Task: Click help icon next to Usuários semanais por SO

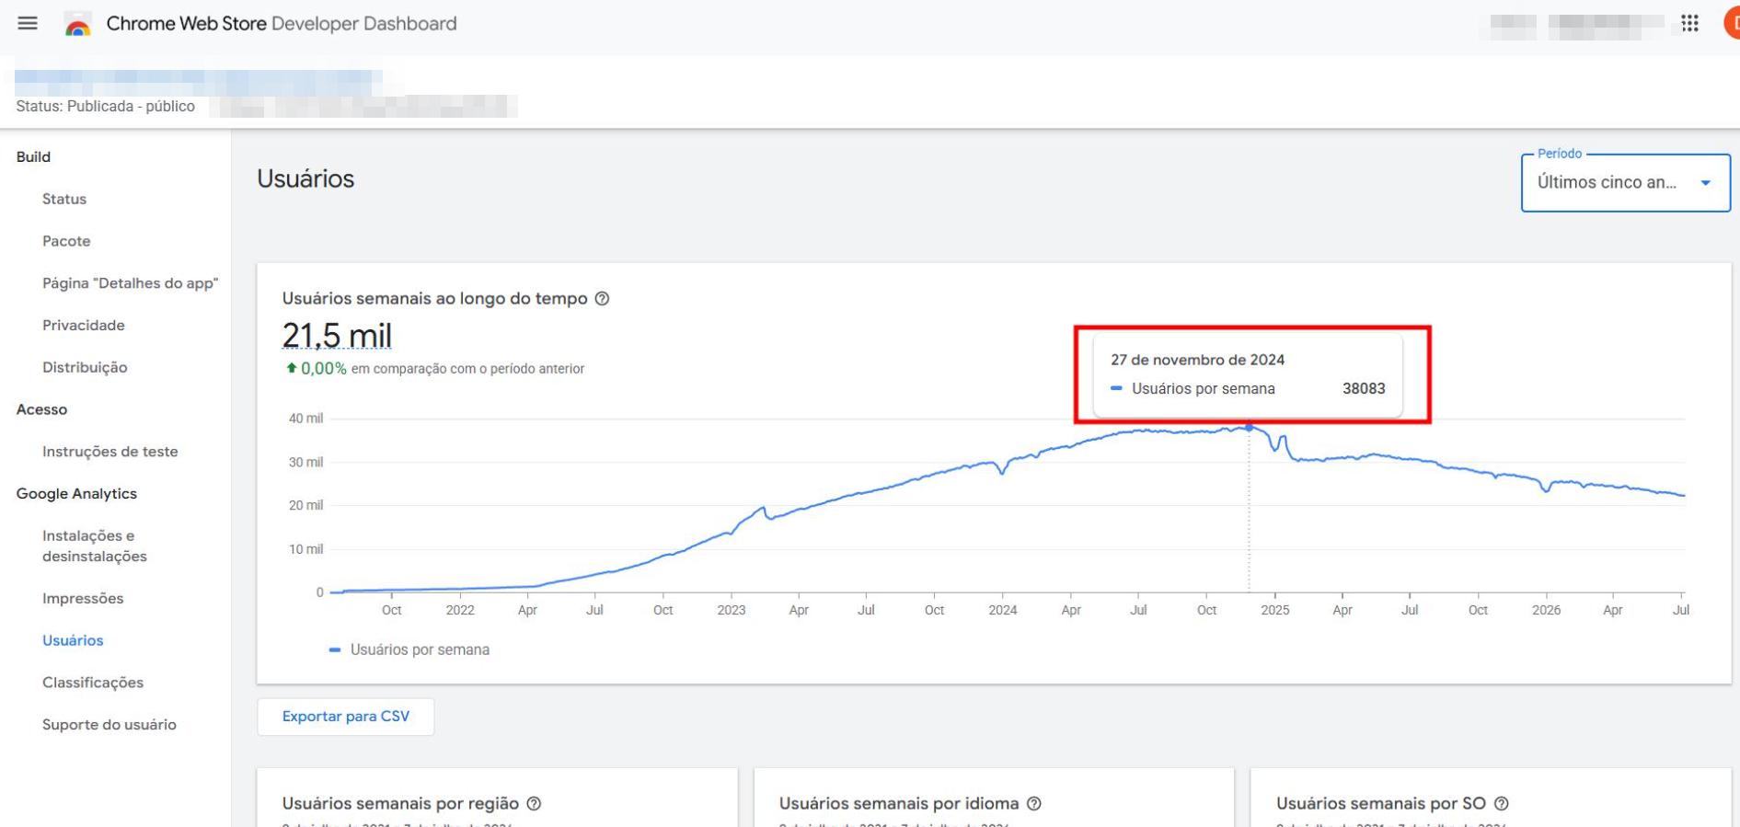Action: point(1501,803)
